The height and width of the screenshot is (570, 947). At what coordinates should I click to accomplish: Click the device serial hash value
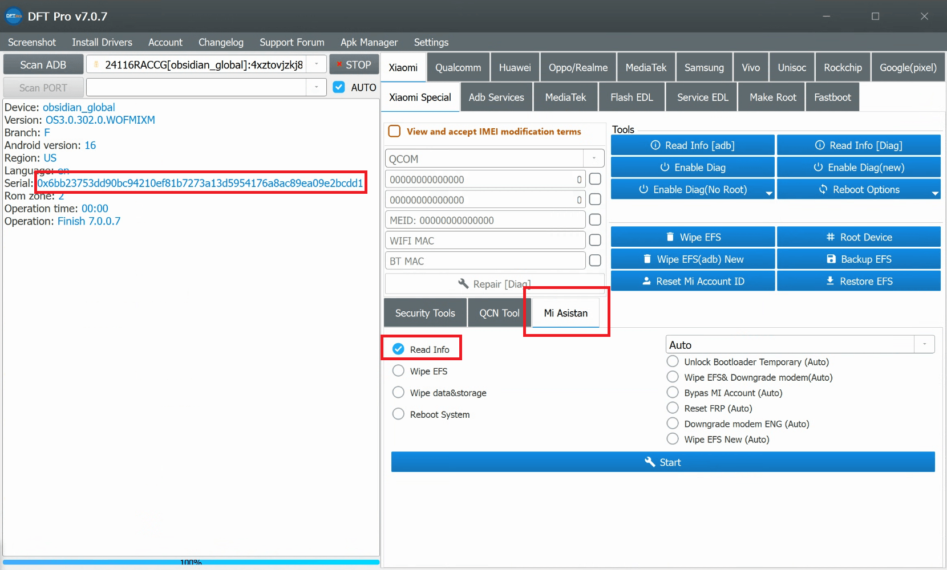[200, 183]
